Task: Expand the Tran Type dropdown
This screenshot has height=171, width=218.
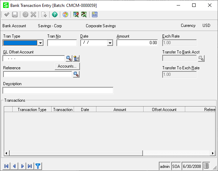Action: [x=40, y=43]
